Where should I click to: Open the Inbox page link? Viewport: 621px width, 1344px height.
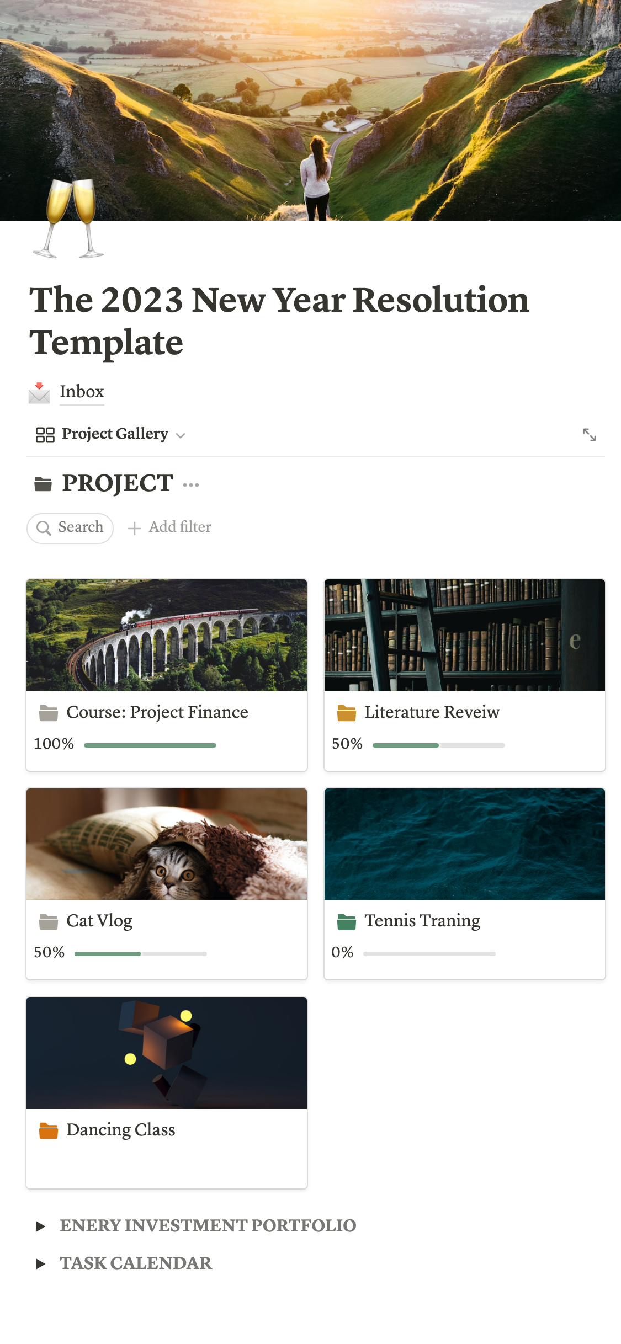(82, 392)
